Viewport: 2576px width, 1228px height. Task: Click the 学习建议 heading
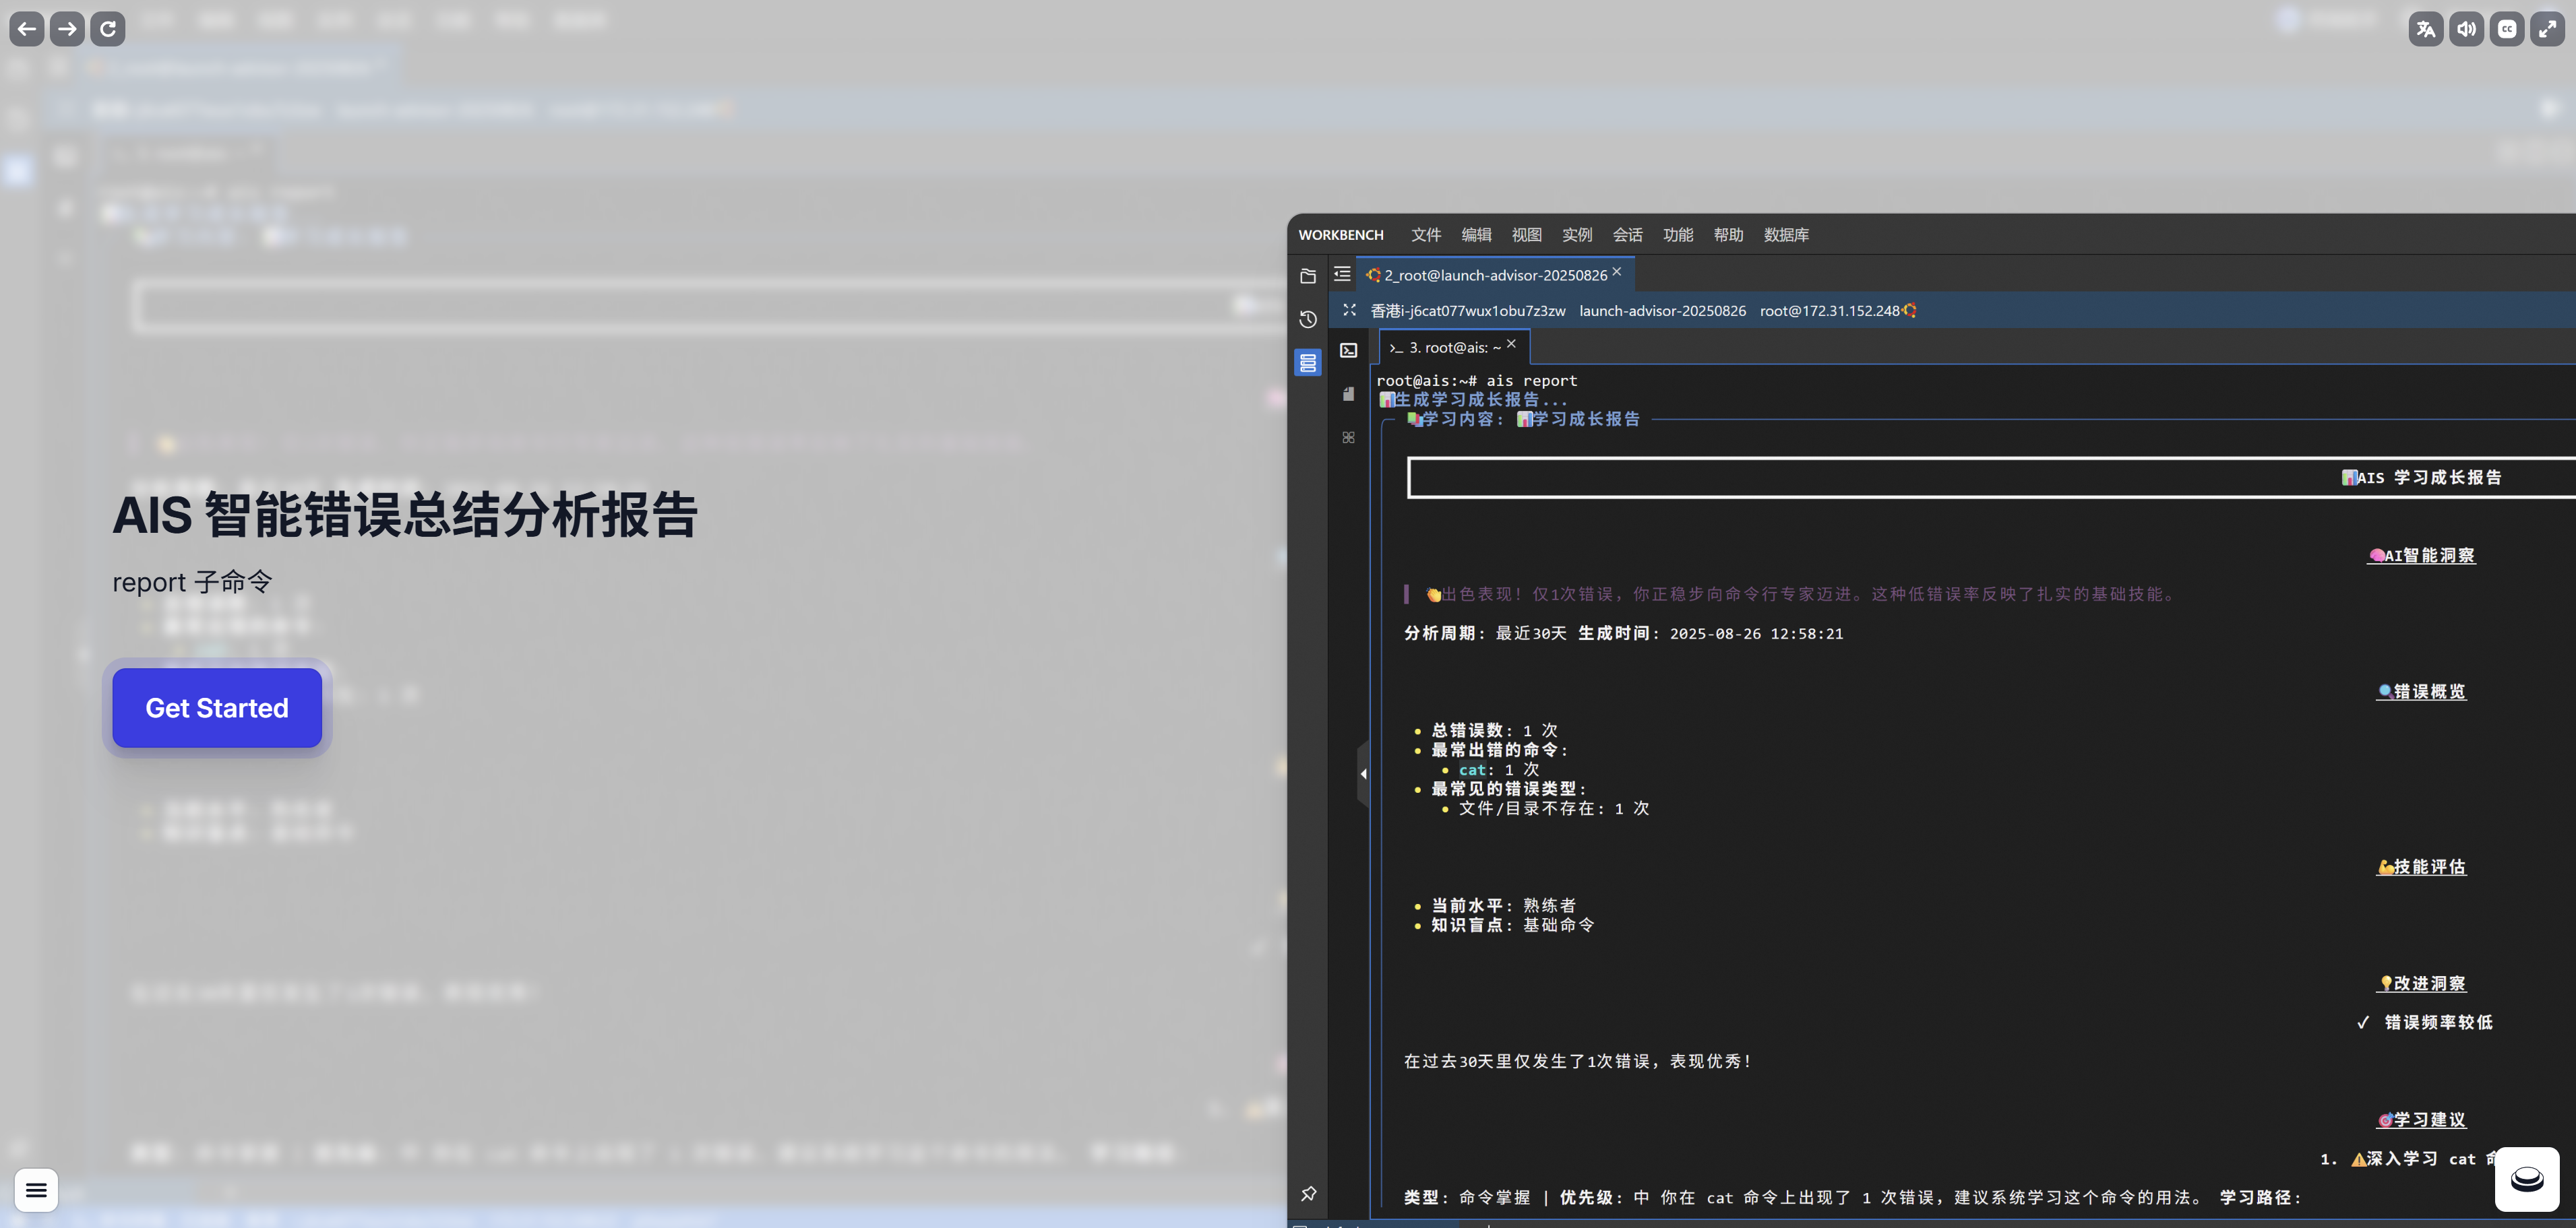2421,1120
